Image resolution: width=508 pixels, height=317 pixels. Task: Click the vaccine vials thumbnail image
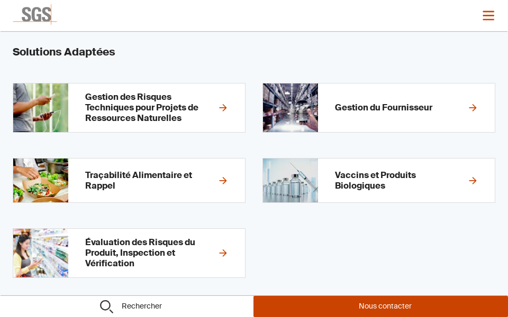click(x=291, y=181)
